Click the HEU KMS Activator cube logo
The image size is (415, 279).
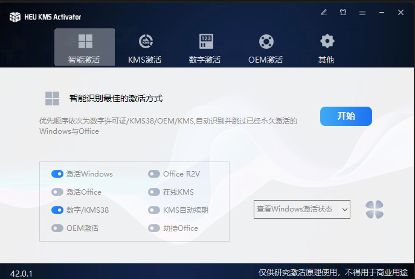click(x=15, y=17)
